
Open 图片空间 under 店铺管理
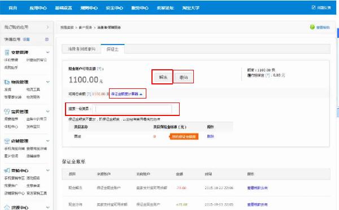point(11,156)
